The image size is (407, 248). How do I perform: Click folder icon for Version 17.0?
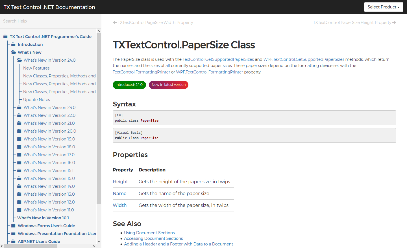19,155
